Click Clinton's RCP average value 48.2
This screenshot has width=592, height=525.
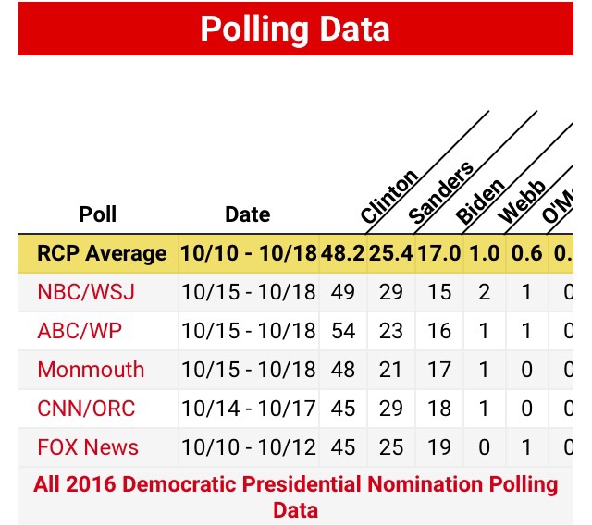tap(343, 253)
